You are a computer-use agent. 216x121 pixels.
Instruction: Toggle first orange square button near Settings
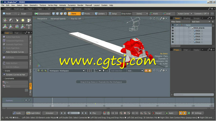point(181,113)
